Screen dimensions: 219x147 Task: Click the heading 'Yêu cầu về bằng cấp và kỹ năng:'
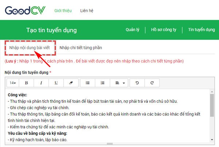38,134
